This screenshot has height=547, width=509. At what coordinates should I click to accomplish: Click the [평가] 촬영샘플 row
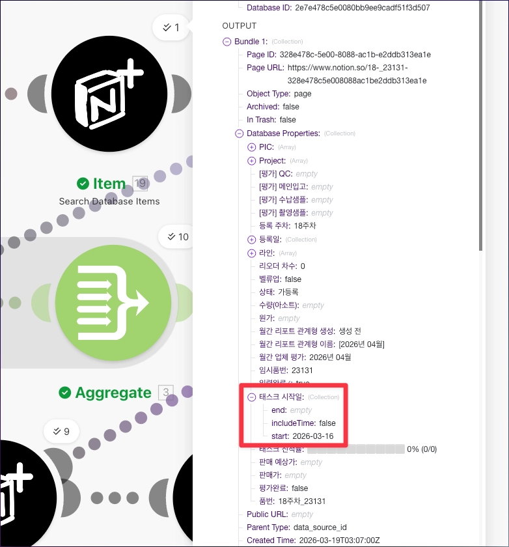pos(296,213)
